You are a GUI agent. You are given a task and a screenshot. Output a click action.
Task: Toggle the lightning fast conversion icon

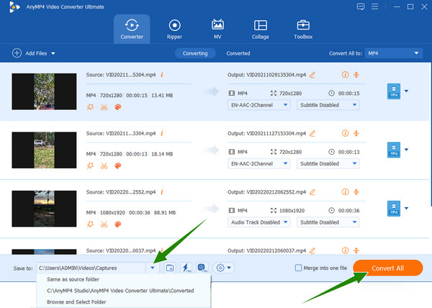point(186,268)
